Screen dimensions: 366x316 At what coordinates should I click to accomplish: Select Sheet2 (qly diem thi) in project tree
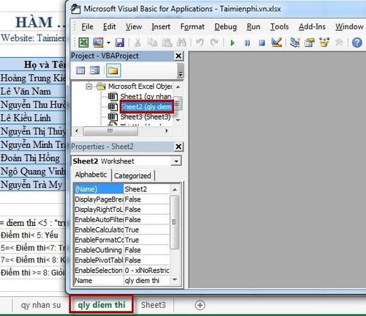(x=146, y=107)
